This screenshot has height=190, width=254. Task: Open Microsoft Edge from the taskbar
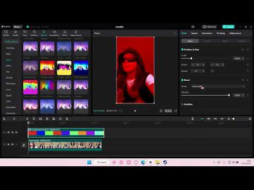click(143, 162)
